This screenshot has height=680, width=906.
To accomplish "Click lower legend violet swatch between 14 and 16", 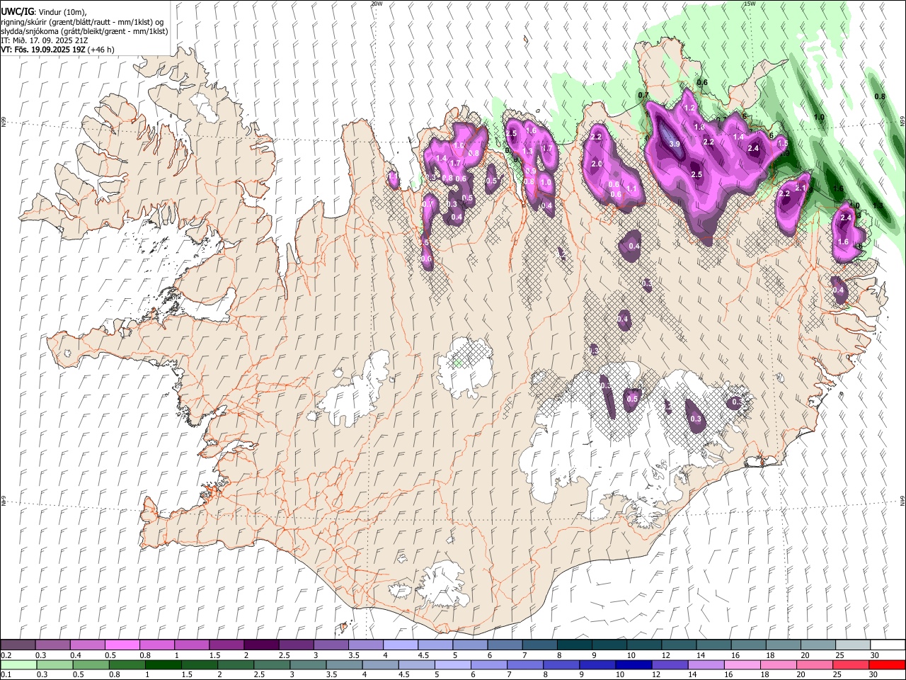I will coord(706,664).
